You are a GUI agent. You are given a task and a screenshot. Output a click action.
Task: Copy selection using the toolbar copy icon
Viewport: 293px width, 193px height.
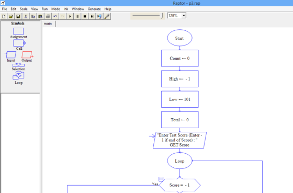point(33,16)
